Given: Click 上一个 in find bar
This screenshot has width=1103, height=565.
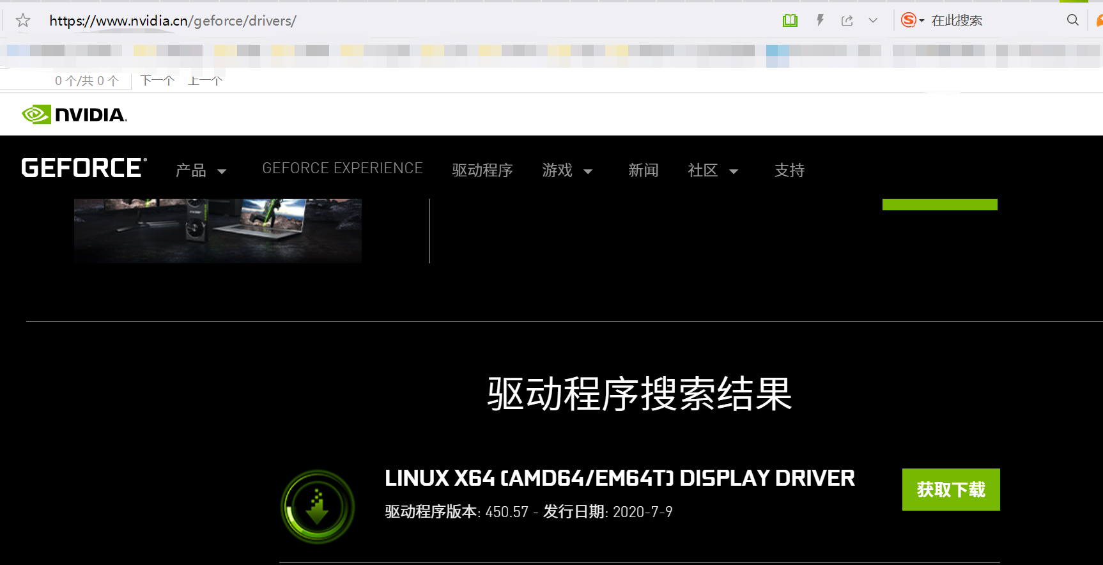Looking at the screenshot, I should tap(205, 81).
